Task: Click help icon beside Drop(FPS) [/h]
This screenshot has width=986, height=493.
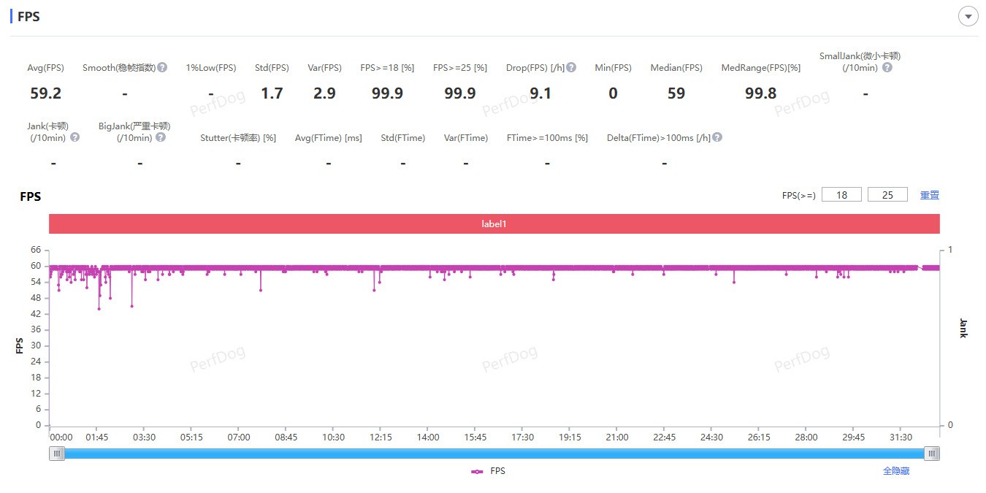Action: (571, 67)
